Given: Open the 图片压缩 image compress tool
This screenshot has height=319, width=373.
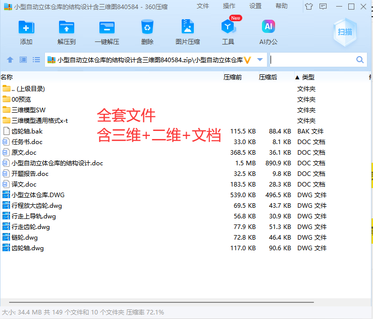Looking at the screenshot, I should [x=188, y=26].
